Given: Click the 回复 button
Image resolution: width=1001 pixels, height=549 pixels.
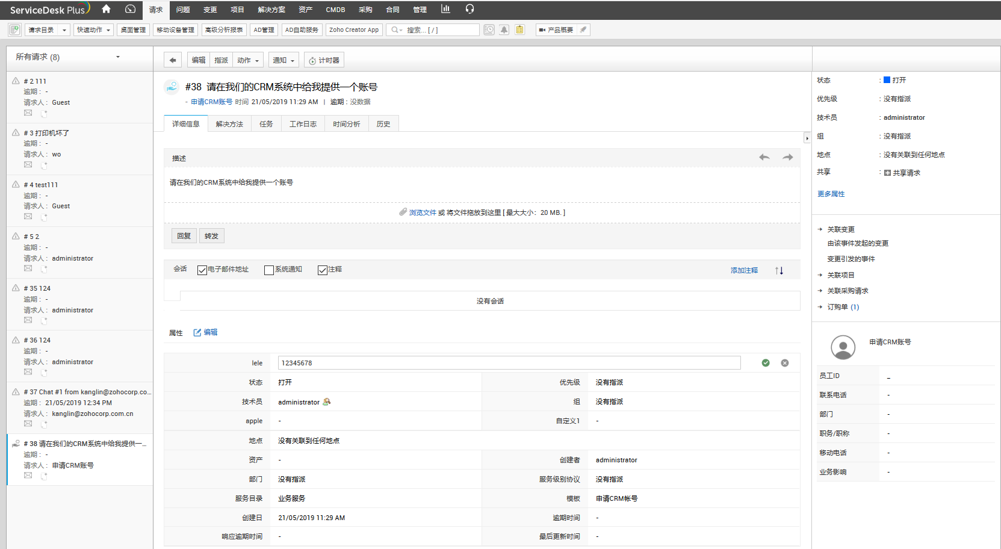Looking at the screenshot, I should point(184,236).
